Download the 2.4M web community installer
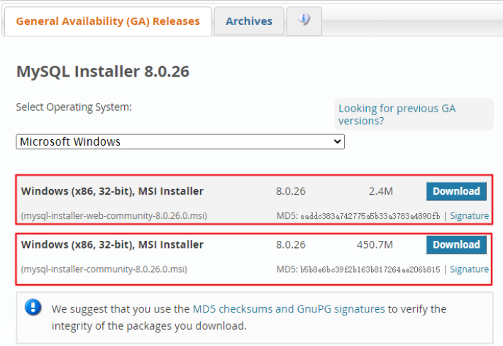 (x=456, y=191)
